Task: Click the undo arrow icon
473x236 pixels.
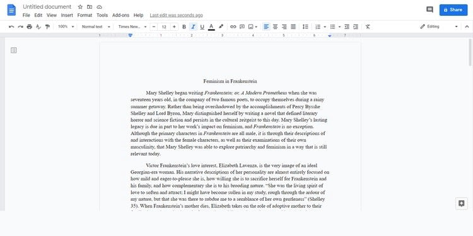Action: pyautogui.click(x=11, y=27)
